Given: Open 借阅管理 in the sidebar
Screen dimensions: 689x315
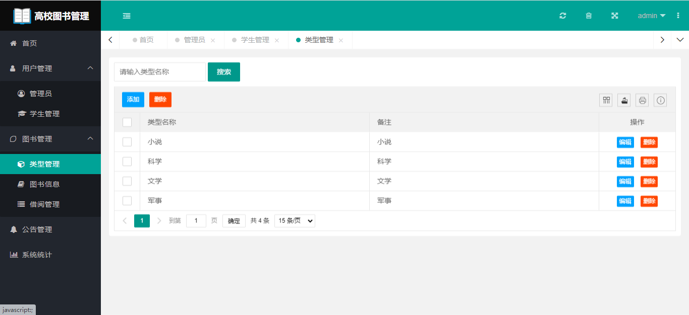Looking at the screenshot, I should click(x=50, y=204).
